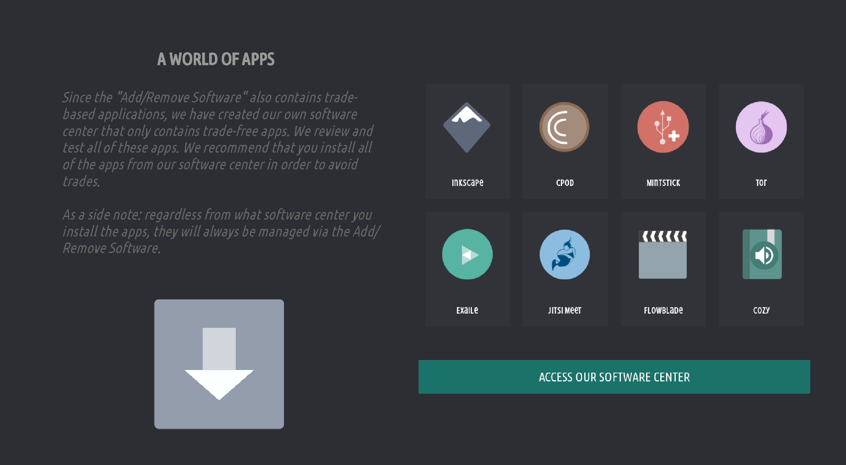Choose the Tor text label
Viewport: 846px width, 465px height.
tap(761, 183)
